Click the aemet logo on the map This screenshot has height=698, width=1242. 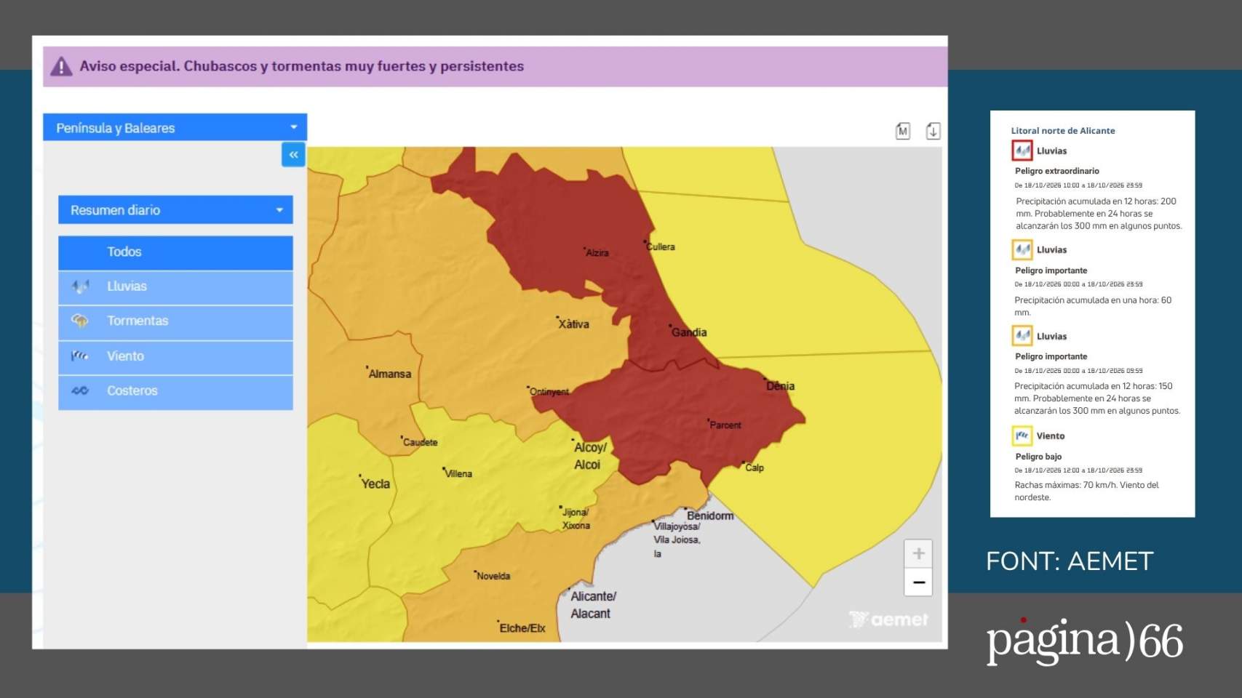[888, 619]
